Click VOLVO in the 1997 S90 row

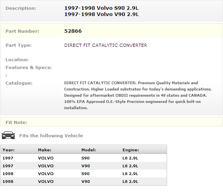click(x=46, y=158)
